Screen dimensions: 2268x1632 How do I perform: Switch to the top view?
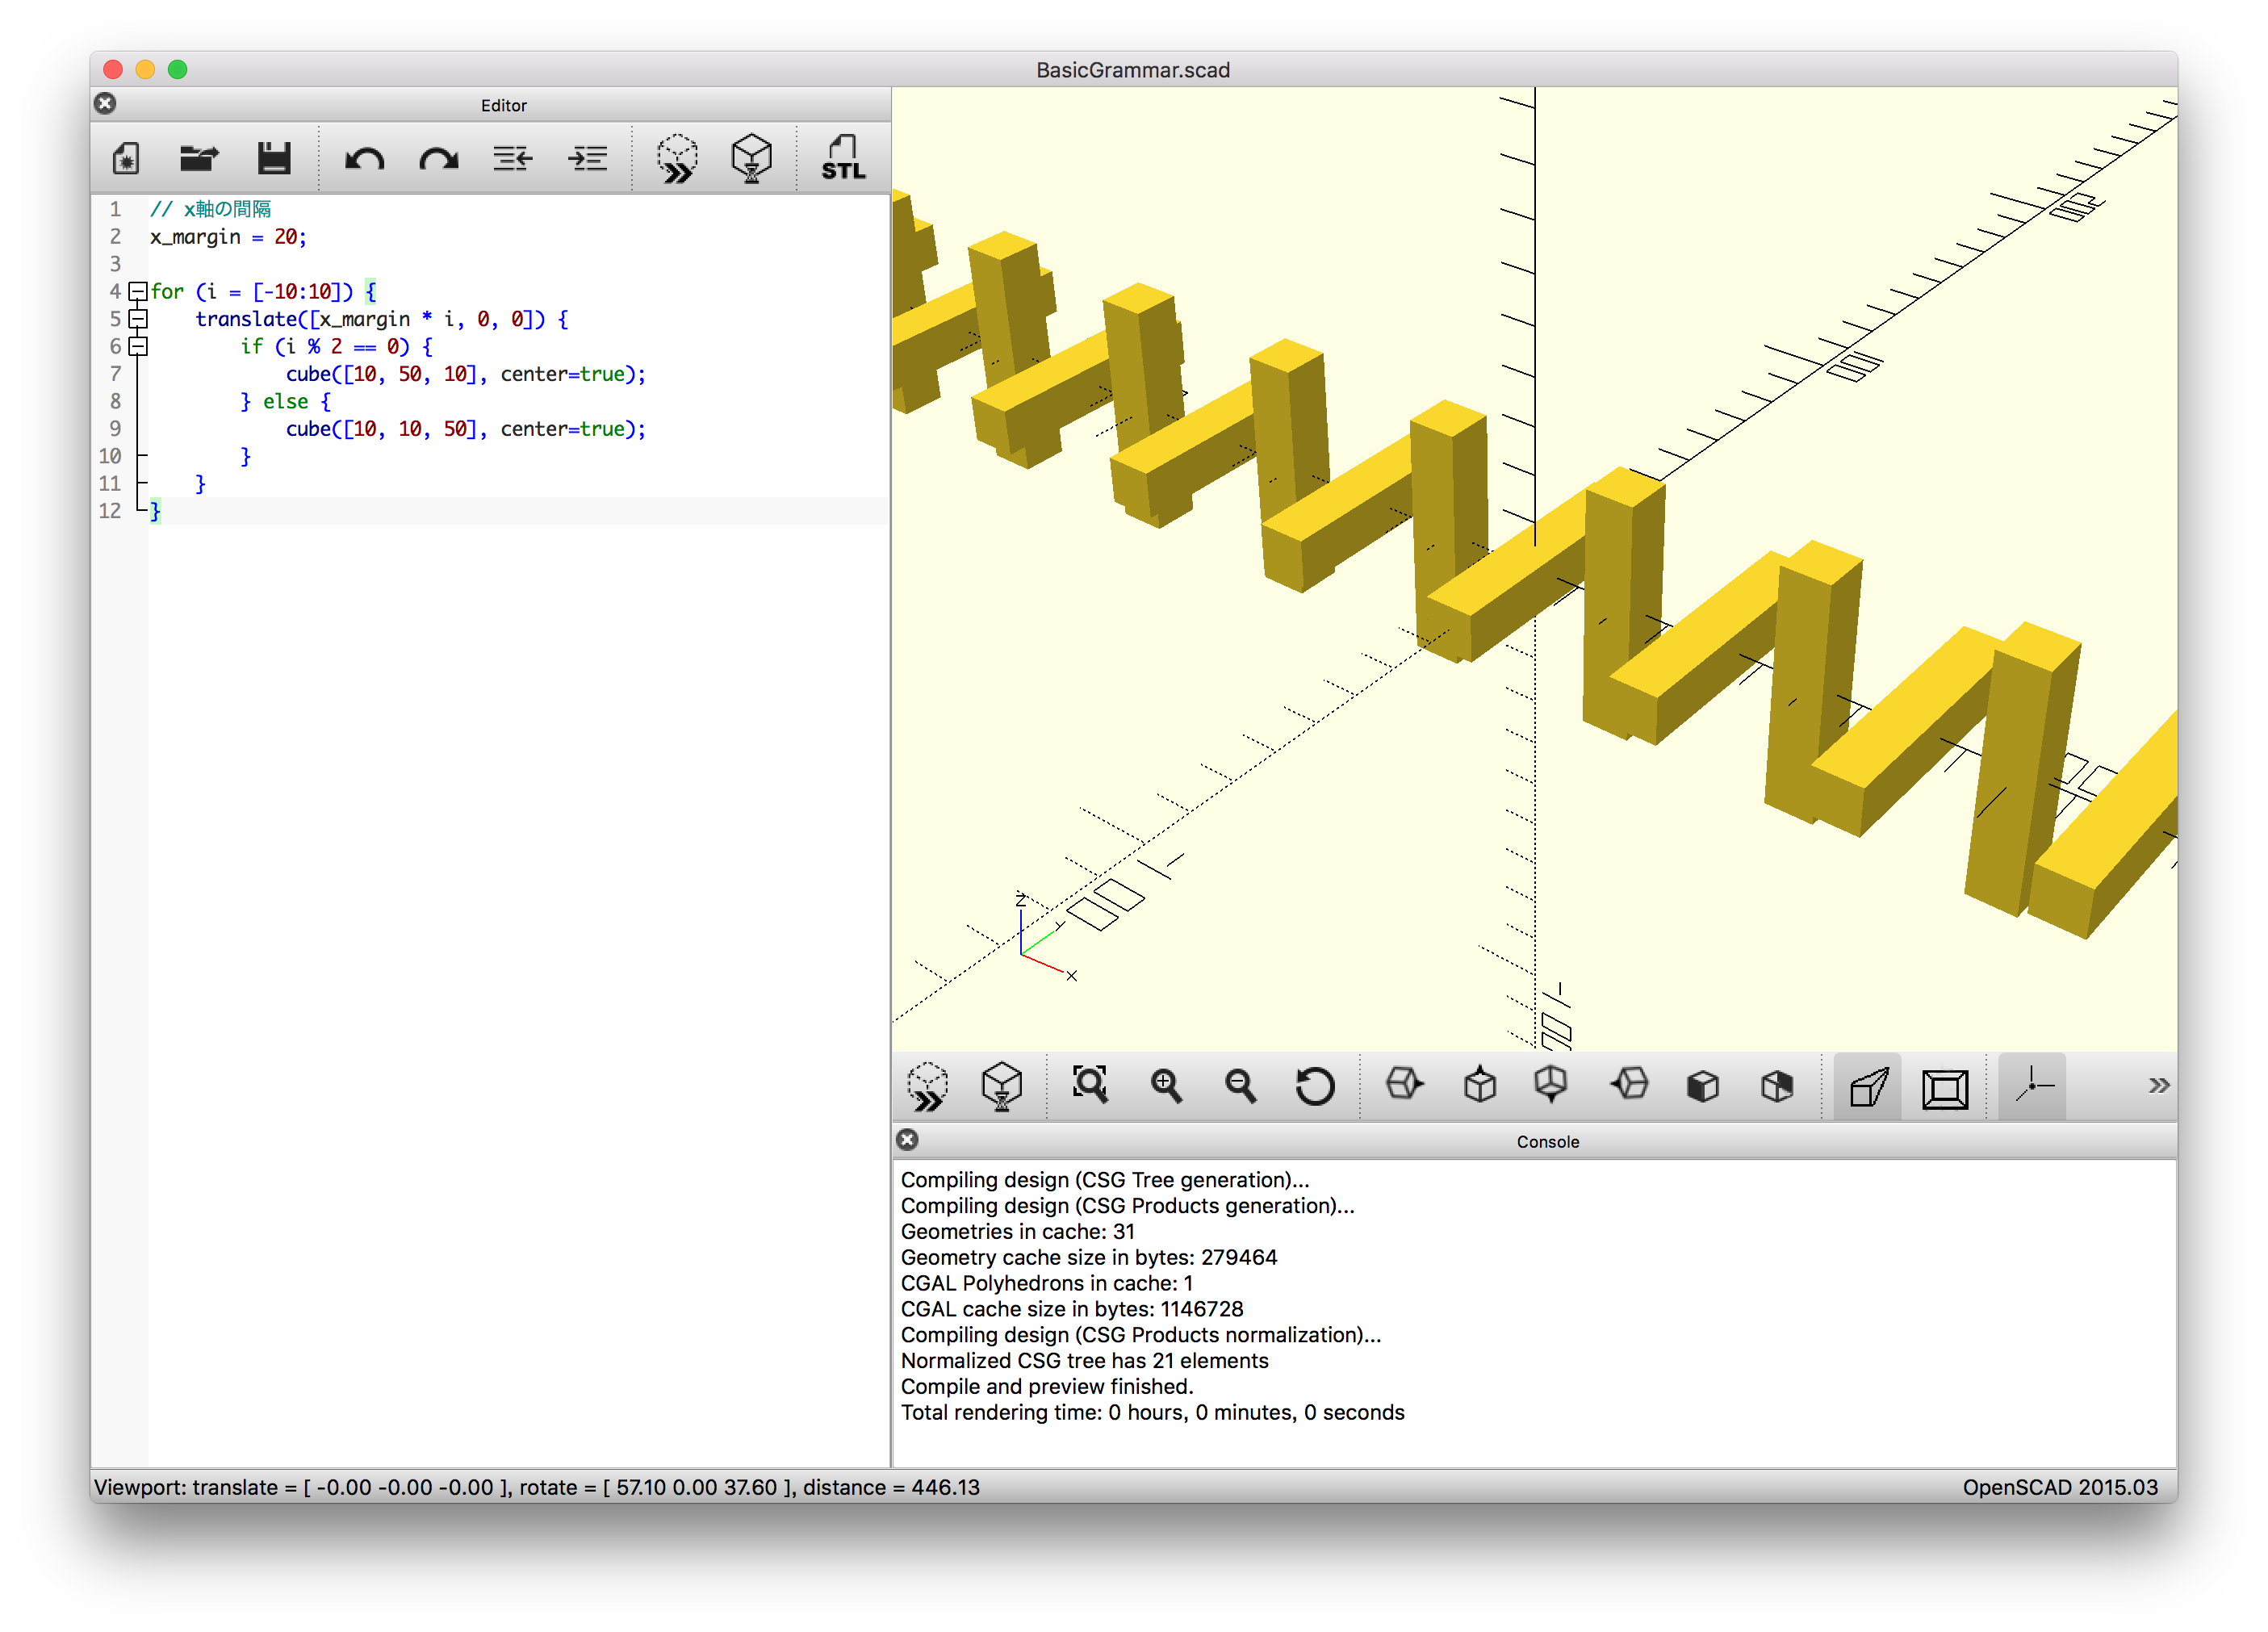[x=1479, y=1086]
